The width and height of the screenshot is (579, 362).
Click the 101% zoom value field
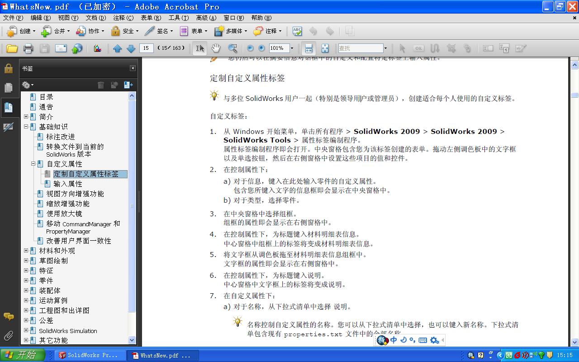(279, 48)
